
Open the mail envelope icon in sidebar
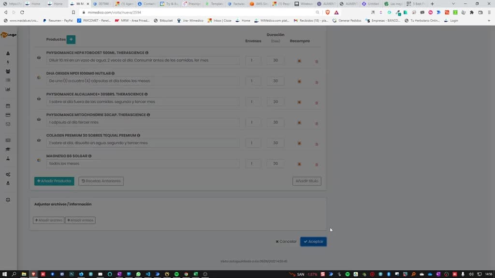pyautogui.click(x=8, y=124)
